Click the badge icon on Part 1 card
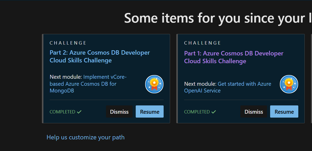312x151 pixels. (289, 84)
